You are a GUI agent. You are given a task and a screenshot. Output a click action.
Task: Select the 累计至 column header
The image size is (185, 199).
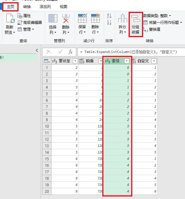(65, 61)
